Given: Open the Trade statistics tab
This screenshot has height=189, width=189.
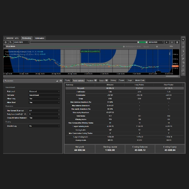Looking at the screenshot, I should coord(78,81).
